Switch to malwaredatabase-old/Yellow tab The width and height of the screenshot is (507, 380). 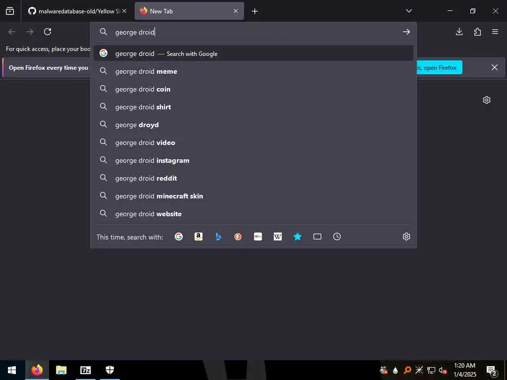point(77,11)
